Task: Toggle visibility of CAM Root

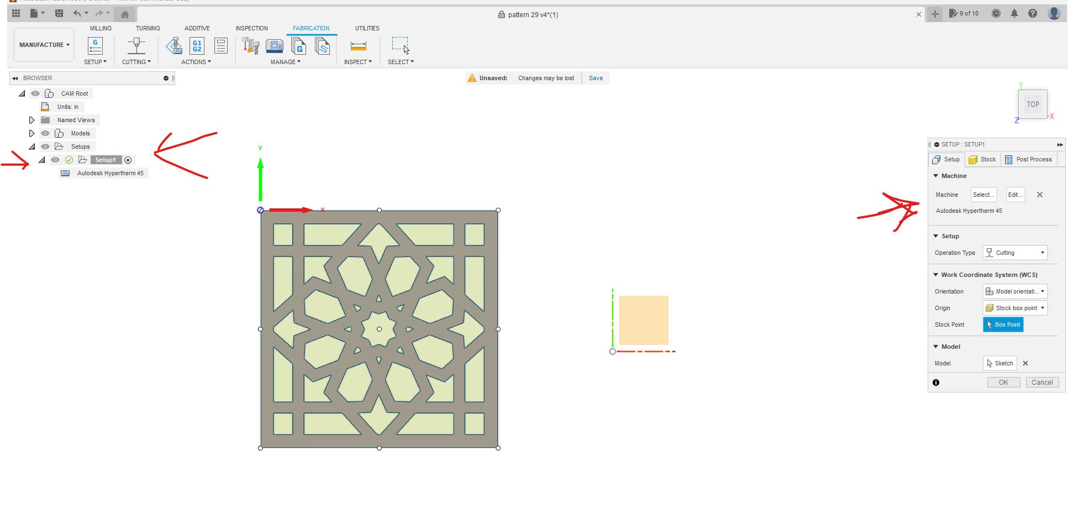Action: (x=35, y=93)
